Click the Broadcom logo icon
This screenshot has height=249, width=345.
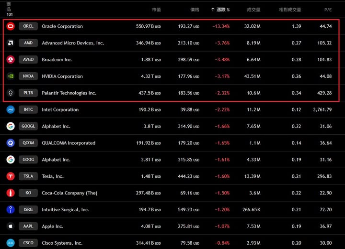point(11,60)
